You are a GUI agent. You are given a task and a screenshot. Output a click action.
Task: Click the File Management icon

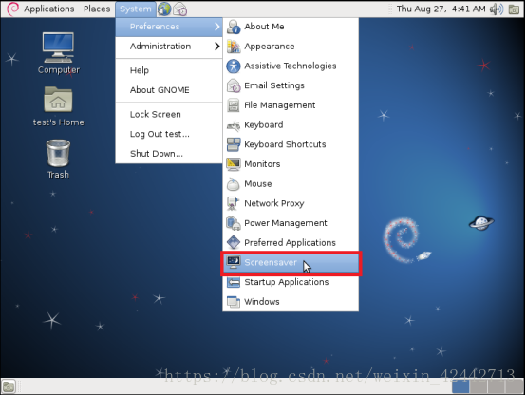point(234,105)
